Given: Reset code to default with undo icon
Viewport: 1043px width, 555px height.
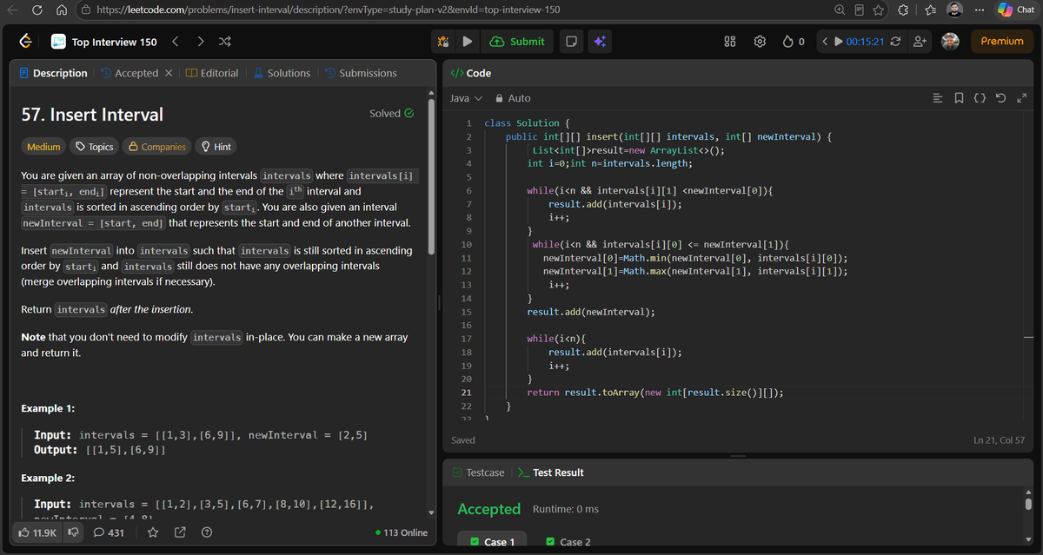Looking at the screenshot, I should 1000,98.
